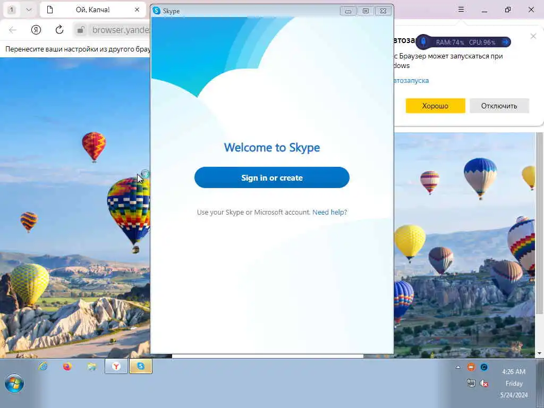
Task: Close the Skype window
Action: point(383,11)
